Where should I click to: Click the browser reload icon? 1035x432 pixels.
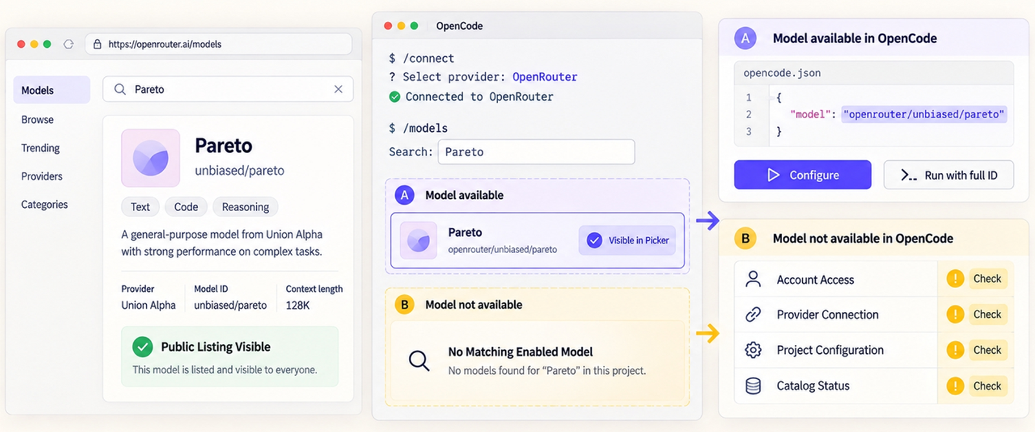click(x=69, y=44)
